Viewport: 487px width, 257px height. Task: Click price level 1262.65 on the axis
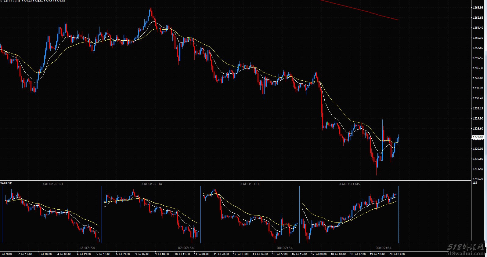478,18
